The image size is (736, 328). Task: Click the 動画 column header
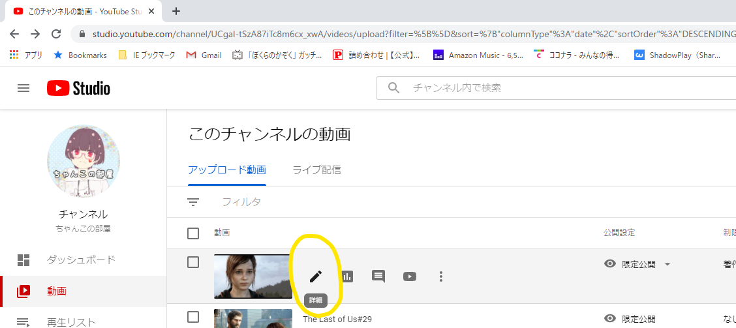(222, 233)
